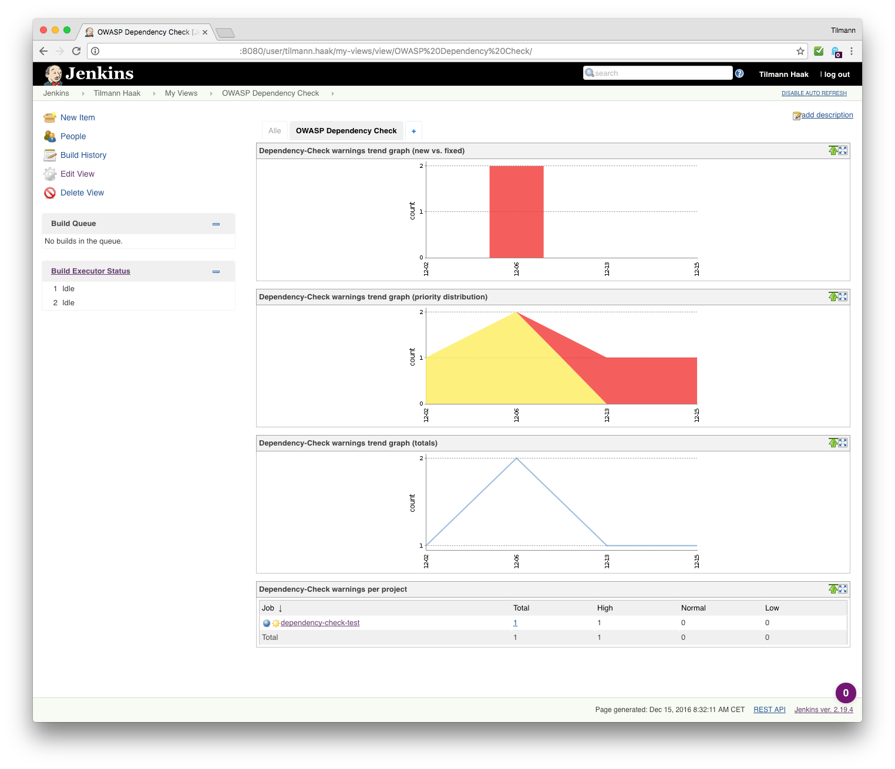895x769 pixels.
Task: Click the add description link
Action: 827,115
